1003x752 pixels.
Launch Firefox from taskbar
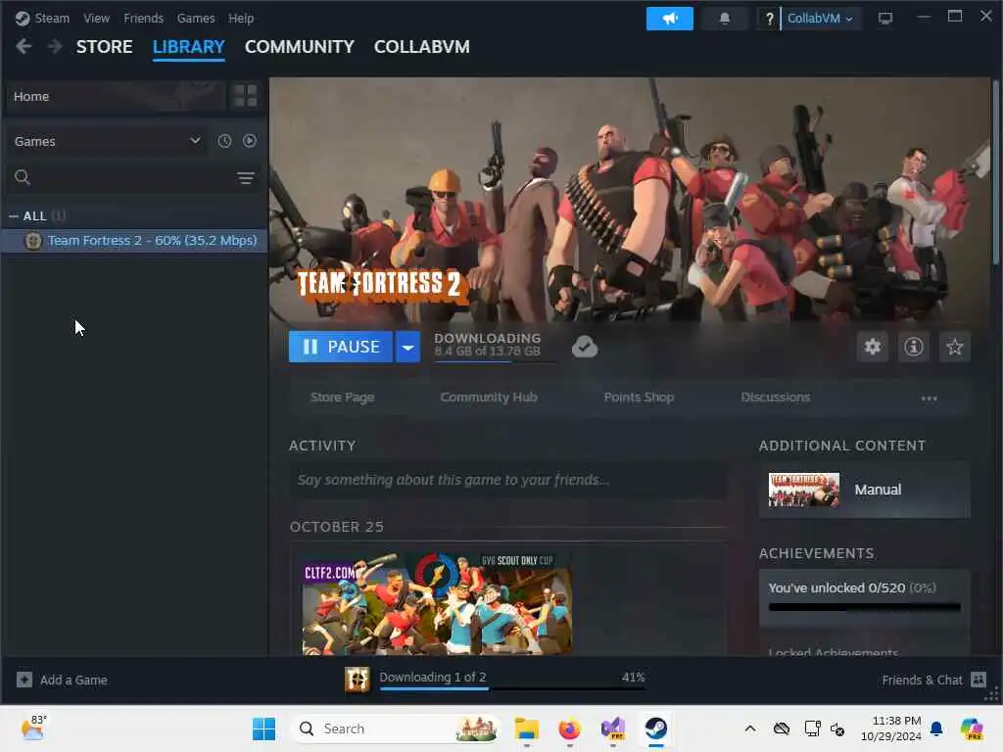(569, 728)
